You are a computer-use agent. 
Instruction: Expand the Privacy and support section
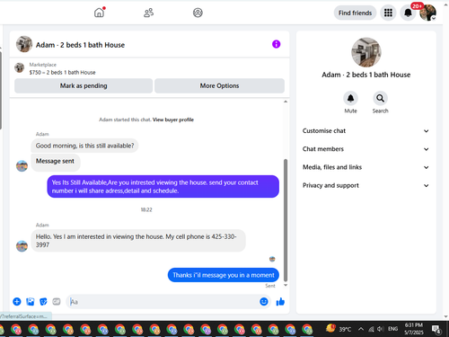[x=365, y=185]
